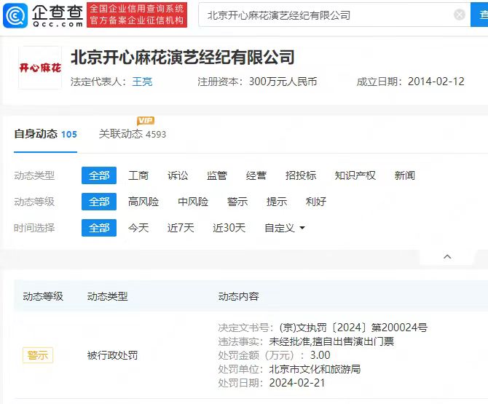Screen dimensions: 488x404
Task: Select the 利好 level filter
Action: click(316, 202)
